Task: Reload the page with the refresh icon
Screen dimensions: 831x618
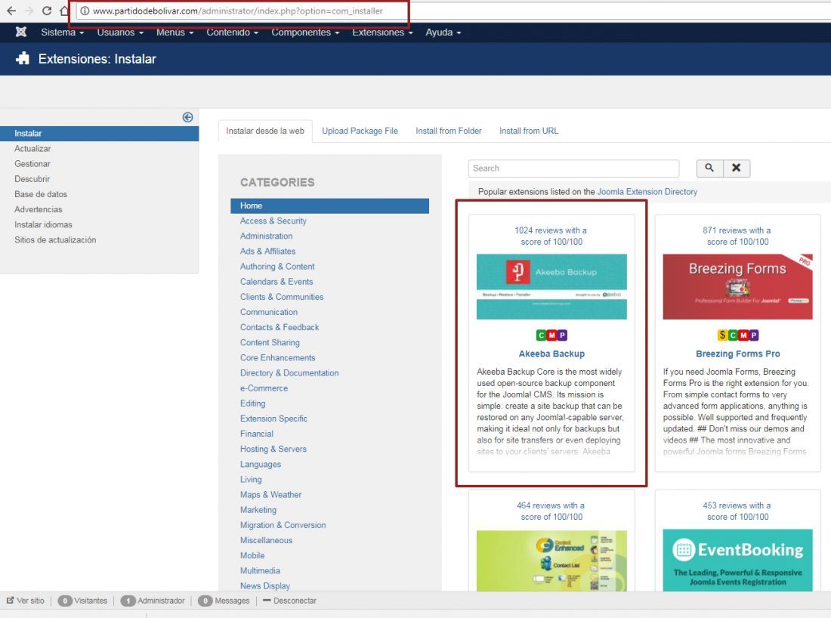Action: pyautogui.click(x=47, y=11)
